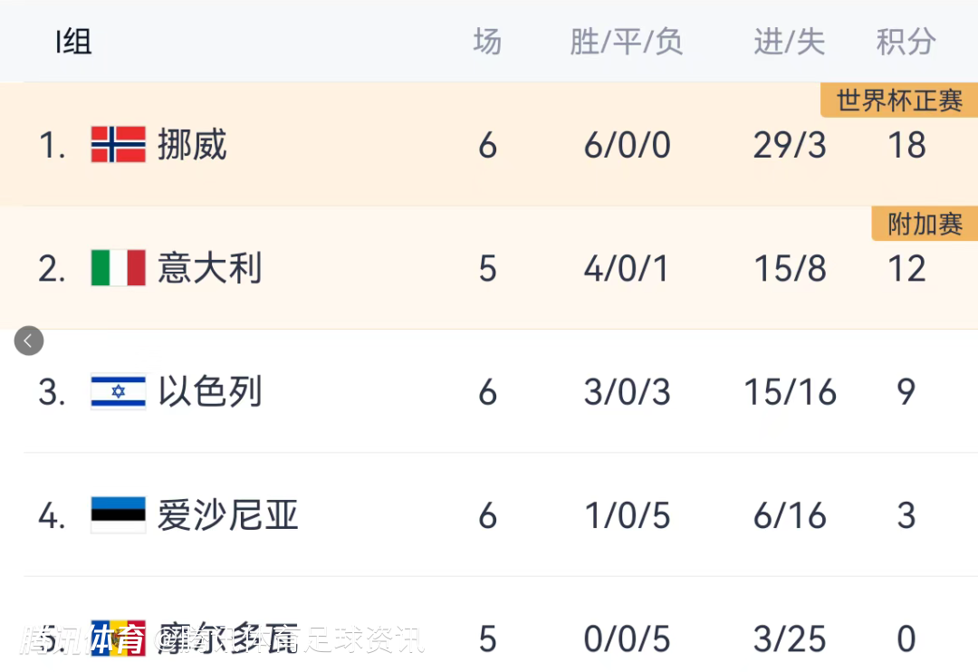Click the Israel flag icon
Viewport: 978px width, 672px height.
click(x=118, y=391)
